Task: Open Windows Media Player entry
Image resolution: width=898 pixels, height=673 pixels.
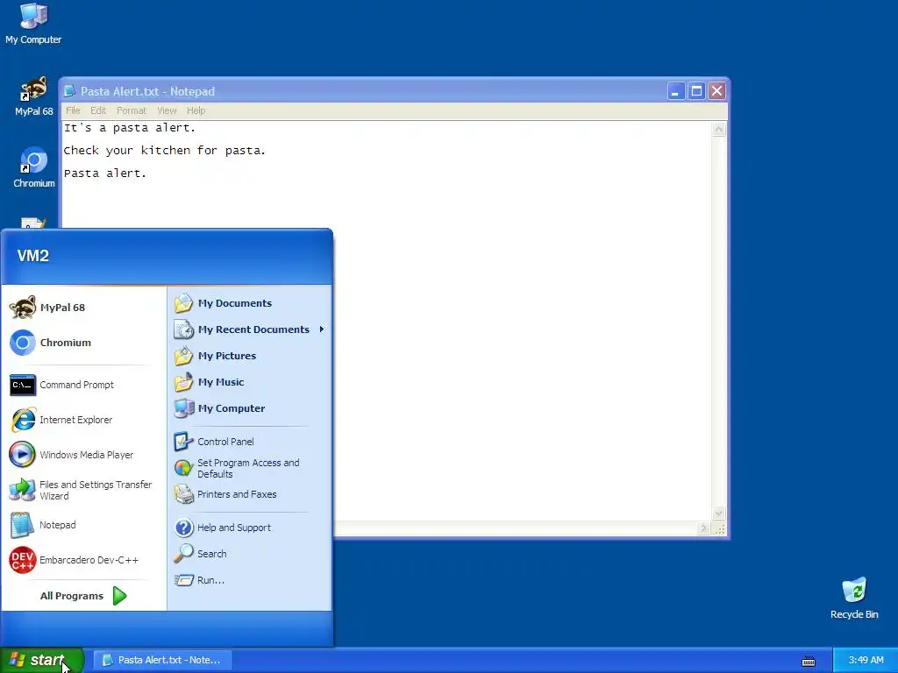Action: [x=84, y=455]
